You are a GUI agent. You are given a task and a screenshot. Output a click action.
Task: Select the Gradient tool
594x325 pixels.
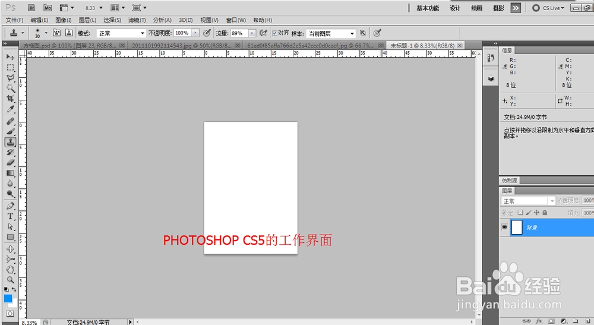coord(10,173)
